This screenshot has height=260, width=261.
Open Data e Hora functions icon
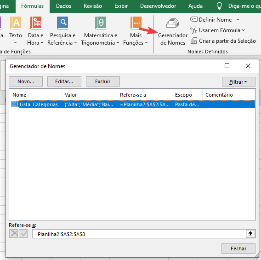pos(36,23)
